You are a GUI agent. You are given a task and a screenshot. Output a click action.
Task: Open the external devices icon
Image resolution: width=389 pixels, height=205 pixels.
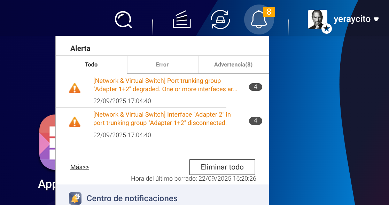(x=220, y=19)
